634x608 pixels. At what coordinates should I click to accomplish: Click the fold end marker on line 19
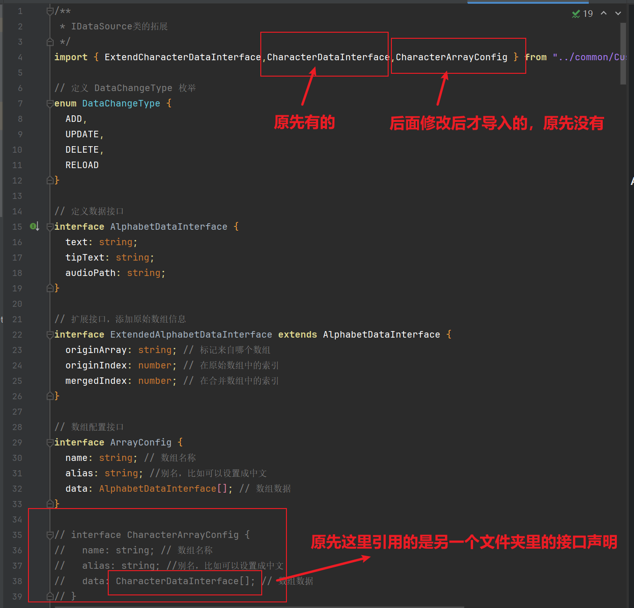coord(50,288)
